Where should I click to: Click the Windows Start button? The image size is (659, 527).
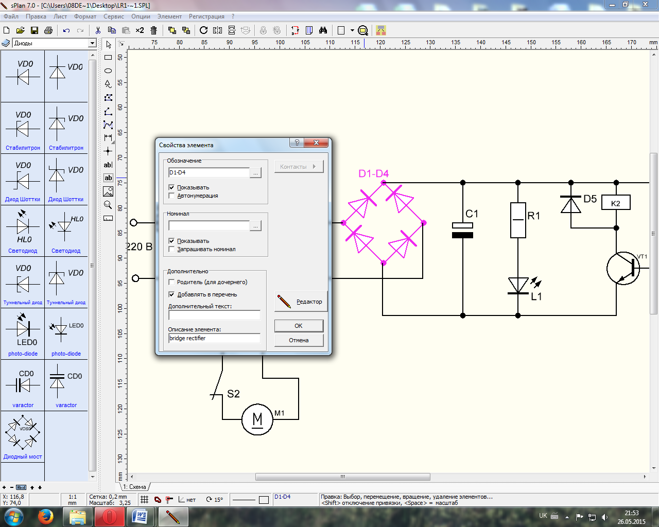(x=14, y=517)
